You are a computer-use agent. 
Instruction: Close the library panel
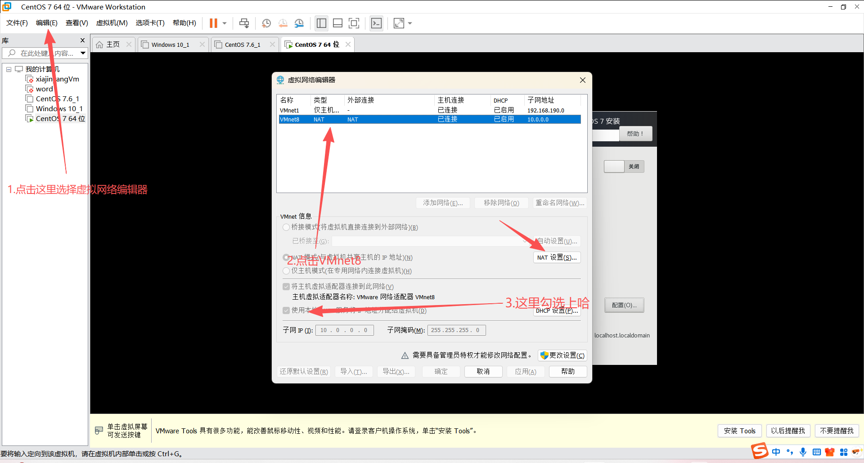coord(82,40)
